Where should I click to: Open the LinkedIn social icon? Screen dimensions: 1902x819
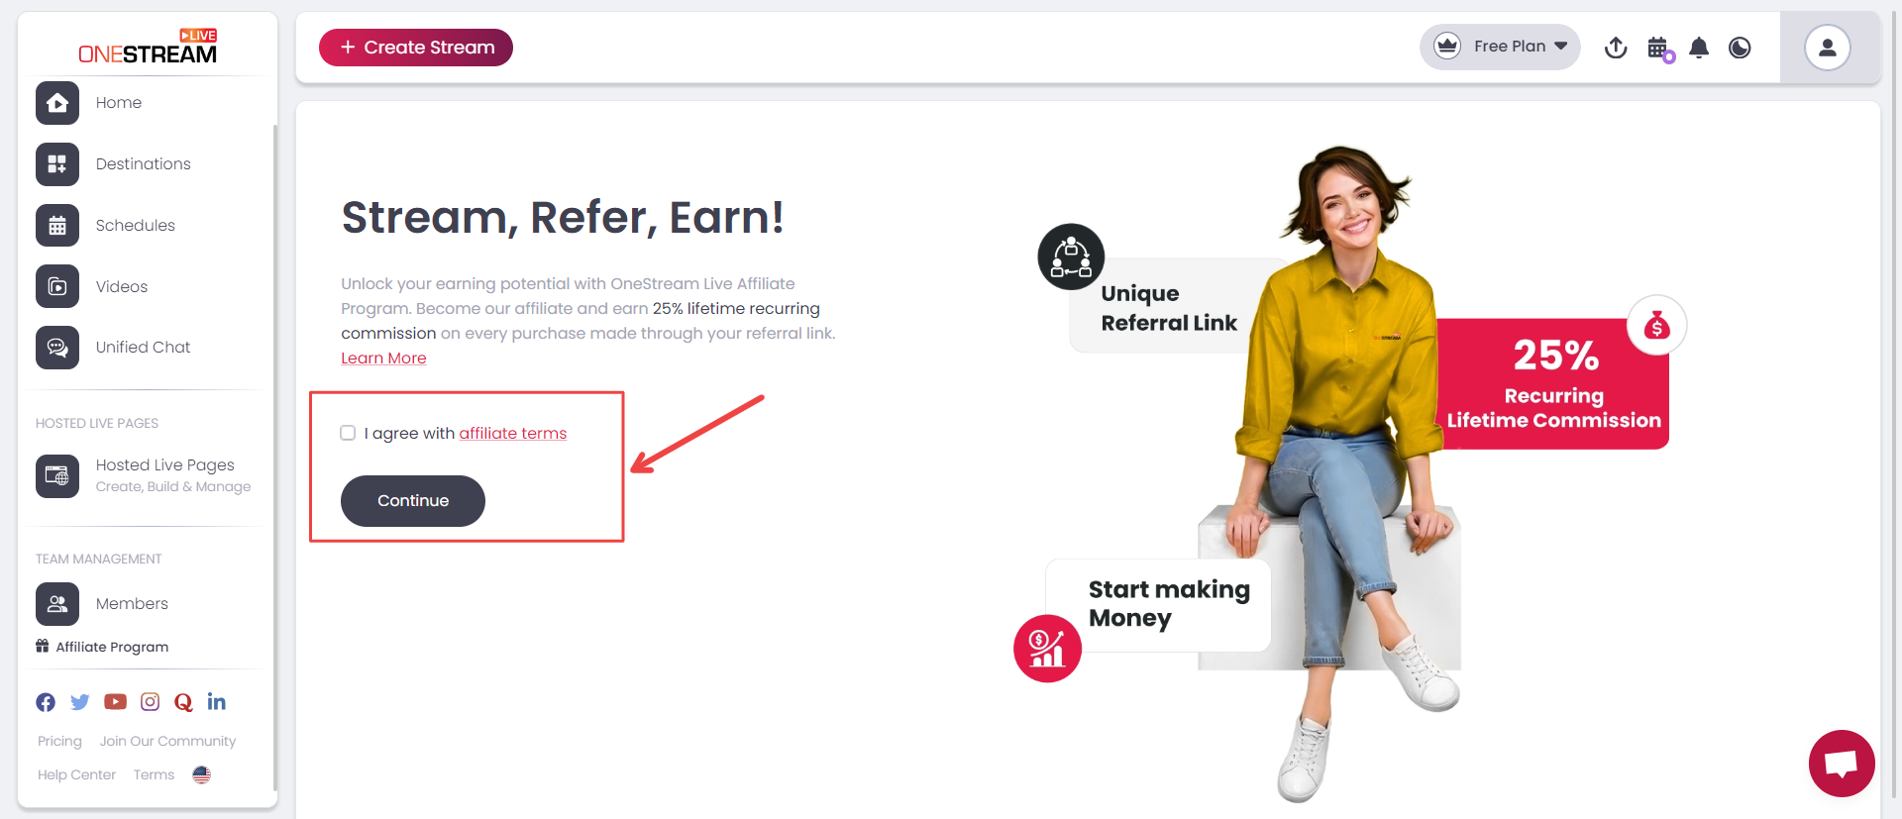[x=217, y=702]
